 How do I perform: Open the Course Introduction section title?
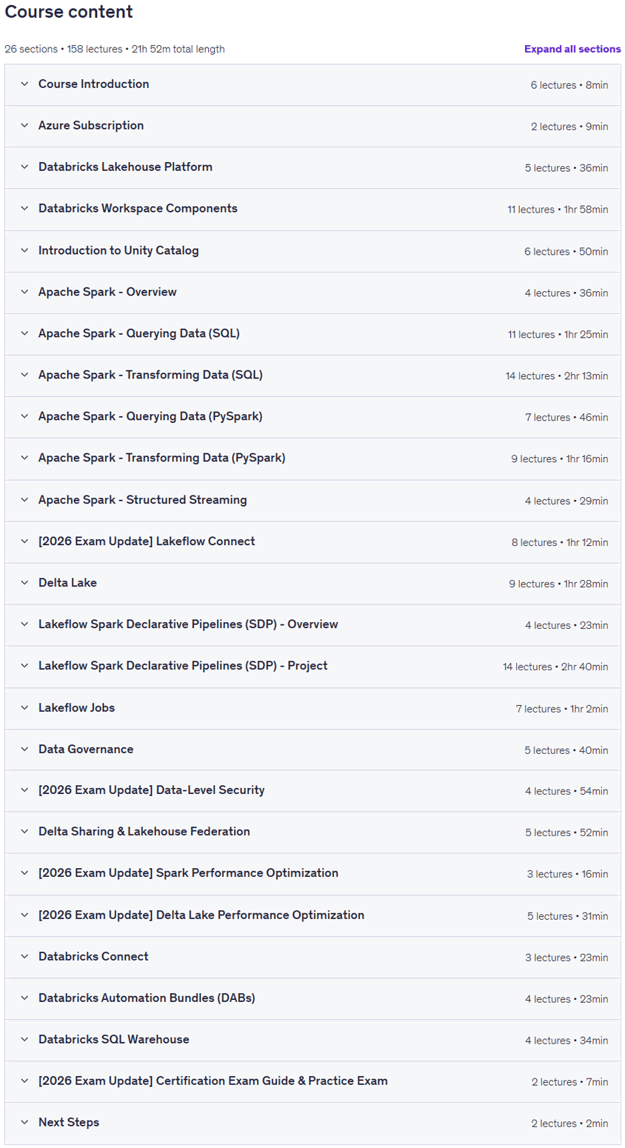(93, 84)
